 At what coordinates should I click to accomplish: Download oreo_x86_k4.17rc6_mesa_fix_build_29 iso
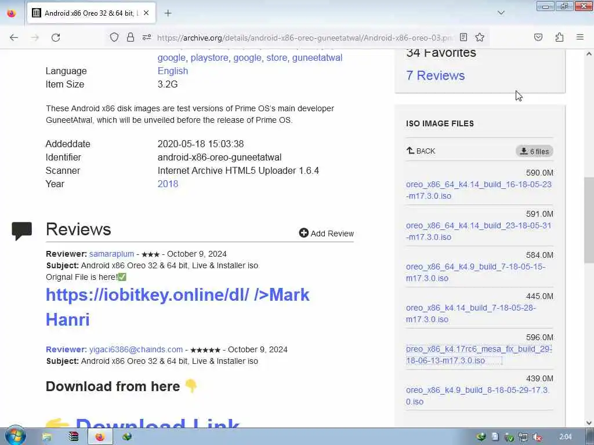coord(479,355)
